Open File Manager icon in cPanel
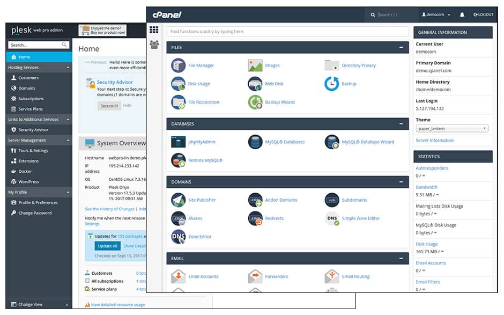This screenshot has height=315, width=504. click(178, 65)
